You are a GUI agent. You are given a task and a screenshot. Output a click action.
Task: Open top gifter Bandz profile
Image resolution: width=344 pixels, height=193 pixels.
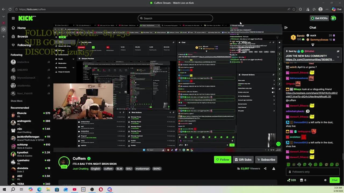point(300,36)
